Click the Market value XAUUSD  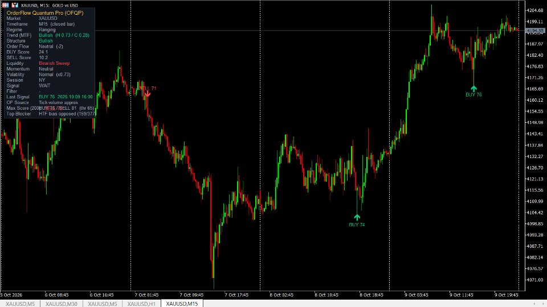click(x=48, y=18)
